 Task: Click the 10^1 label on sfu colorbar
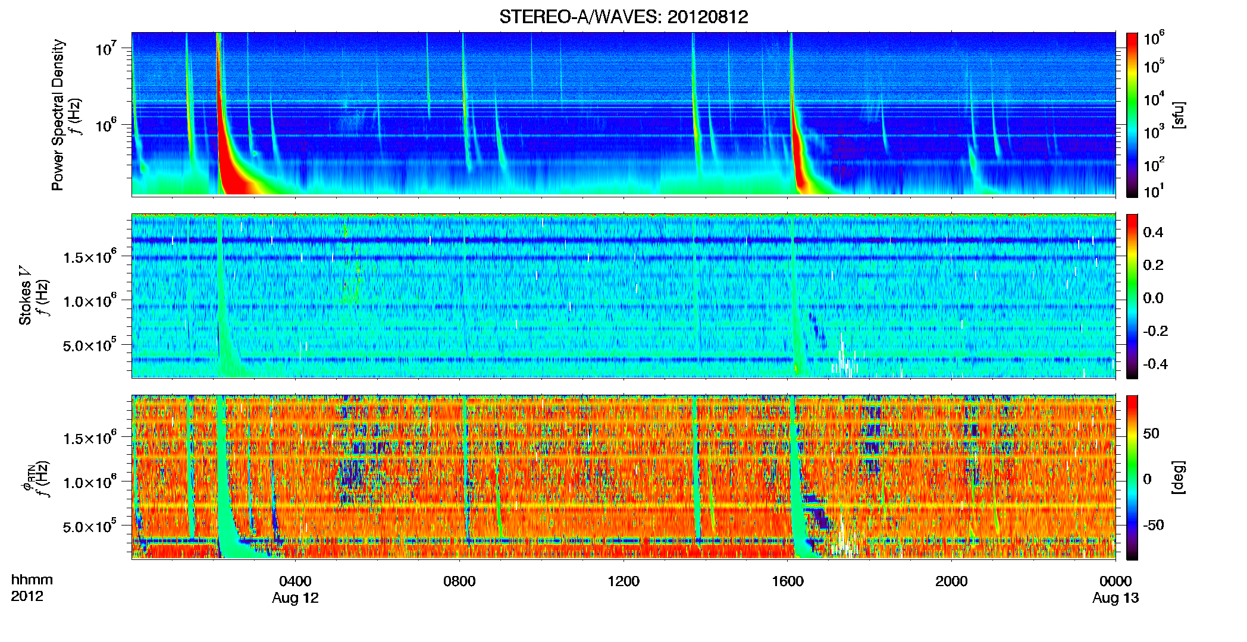coord(1154,191)
